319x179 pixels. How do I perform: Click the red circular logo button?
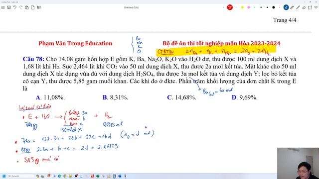click(x=230, y=7)
